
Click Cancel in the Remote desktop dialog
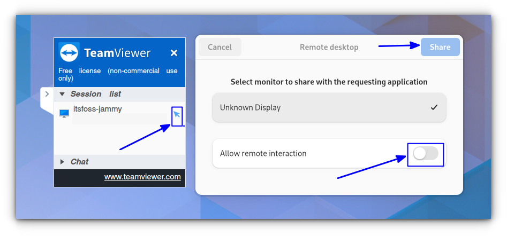point(220,47)
